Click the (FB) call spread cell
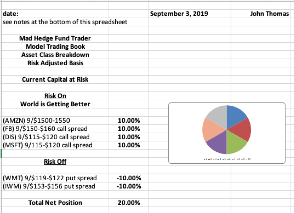The width and height of the screenshot is (294, 213). (45, 129)
